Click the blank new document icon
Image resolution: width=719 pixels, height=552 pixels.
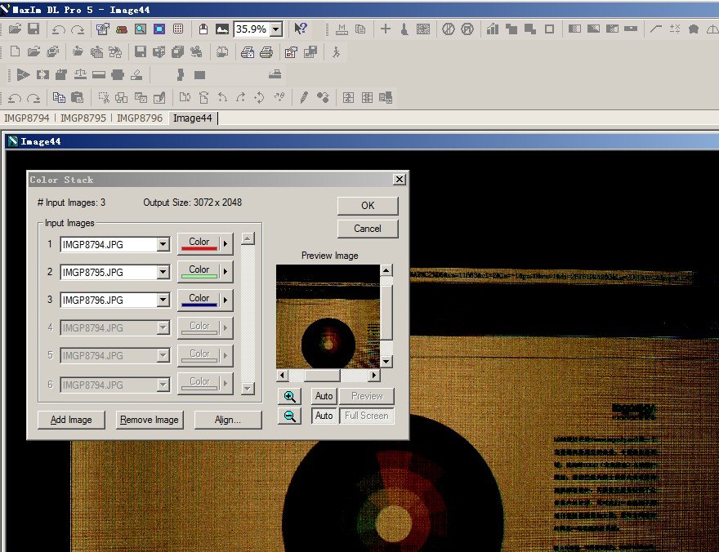[15, 51]
